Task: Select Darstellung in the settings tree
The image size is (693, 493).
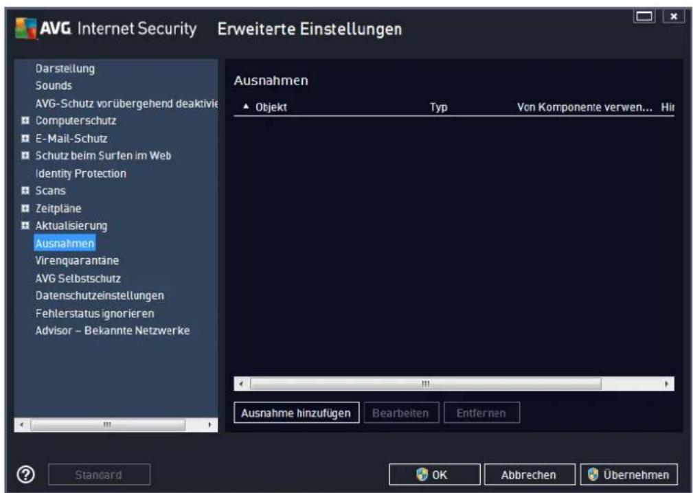Action: pyautogui.click(x=65, y=69)
